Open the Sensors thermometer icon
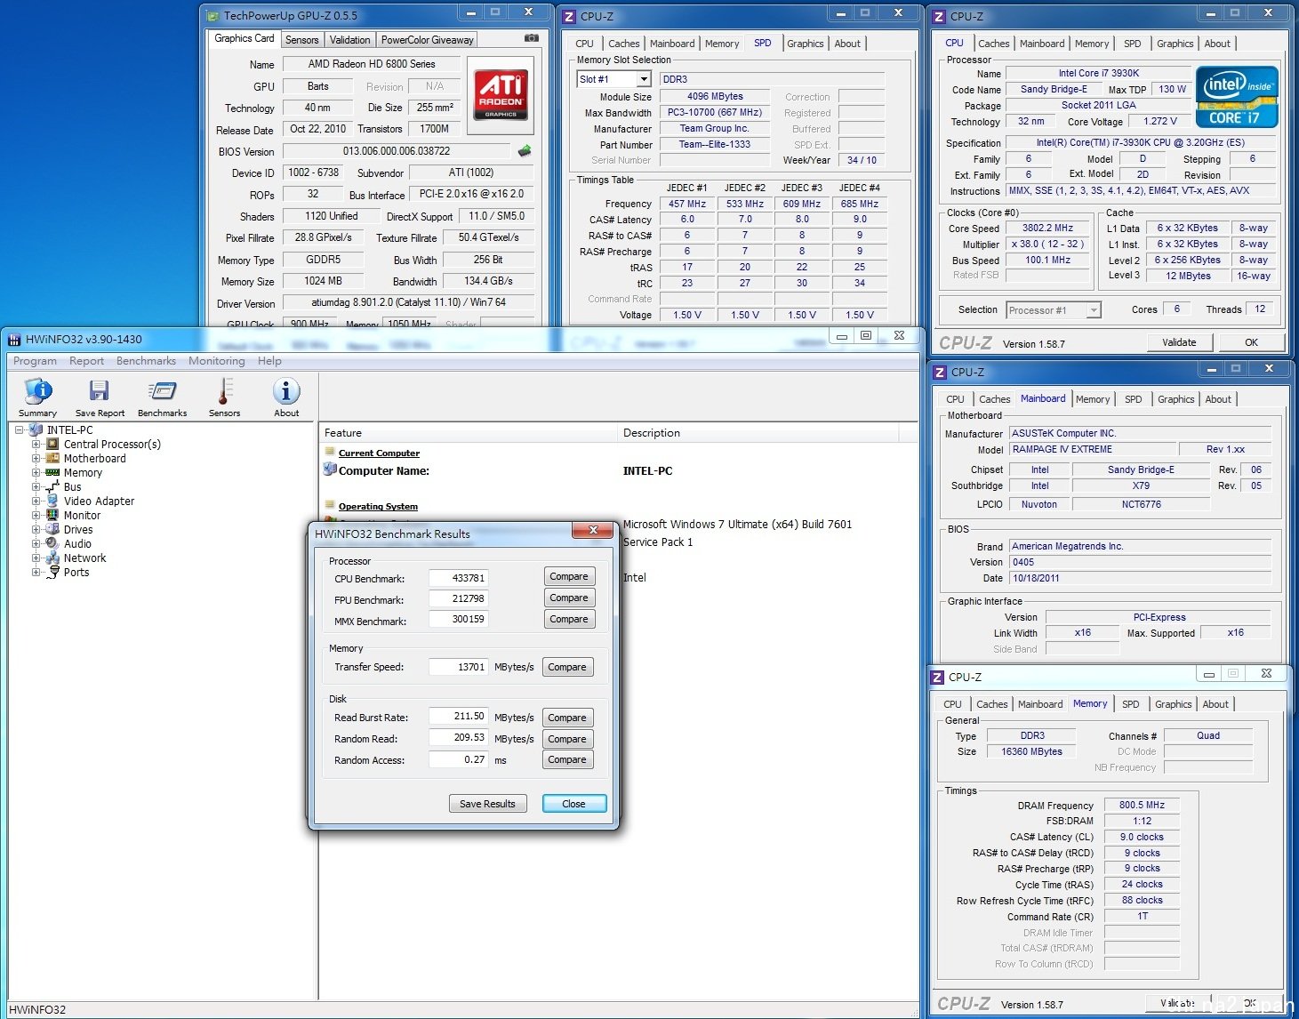Screen dimensions: 1299x1019 pyautogui.click(x=224, y=391)
